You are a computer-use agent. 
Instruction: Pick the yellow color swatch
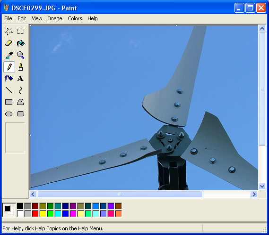pyautogui.click(x=43, y=214)
